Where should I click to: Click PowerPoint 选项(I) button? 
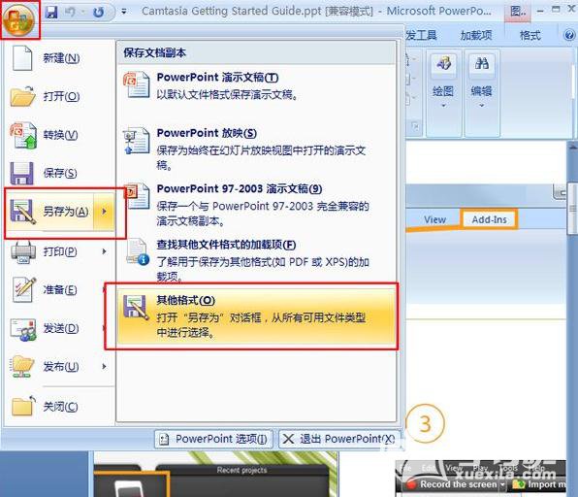point(213,439)
